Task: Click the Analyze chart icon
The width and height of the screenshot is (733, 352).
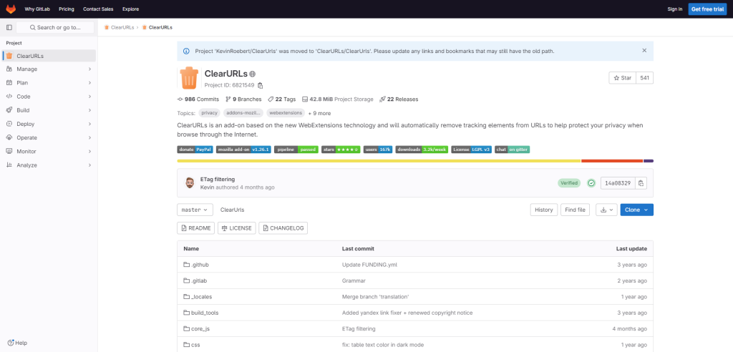Action: tap(9, 165)
